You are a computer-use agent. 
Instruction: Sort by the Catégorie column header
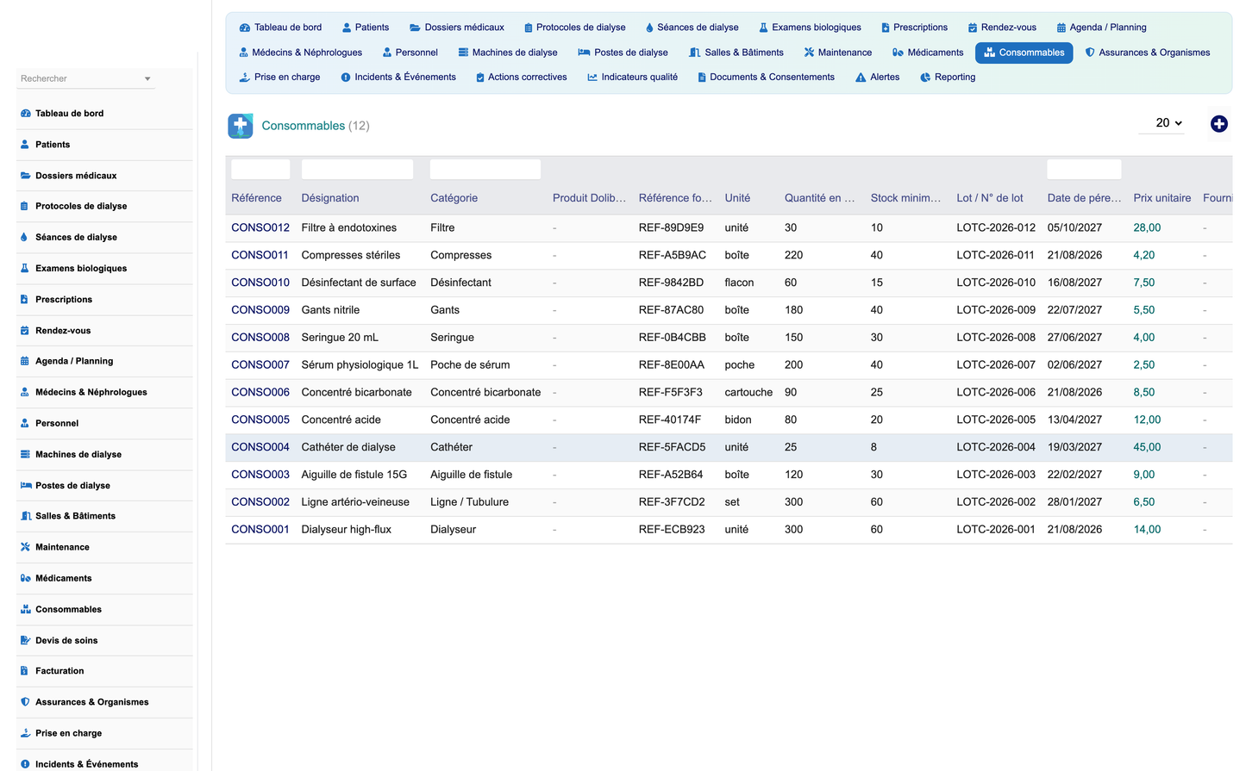coord(454,198)
